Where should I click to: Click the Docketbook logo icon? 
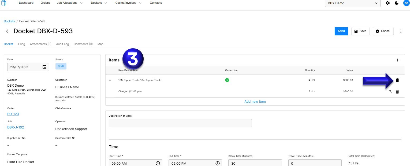(4, 3)
